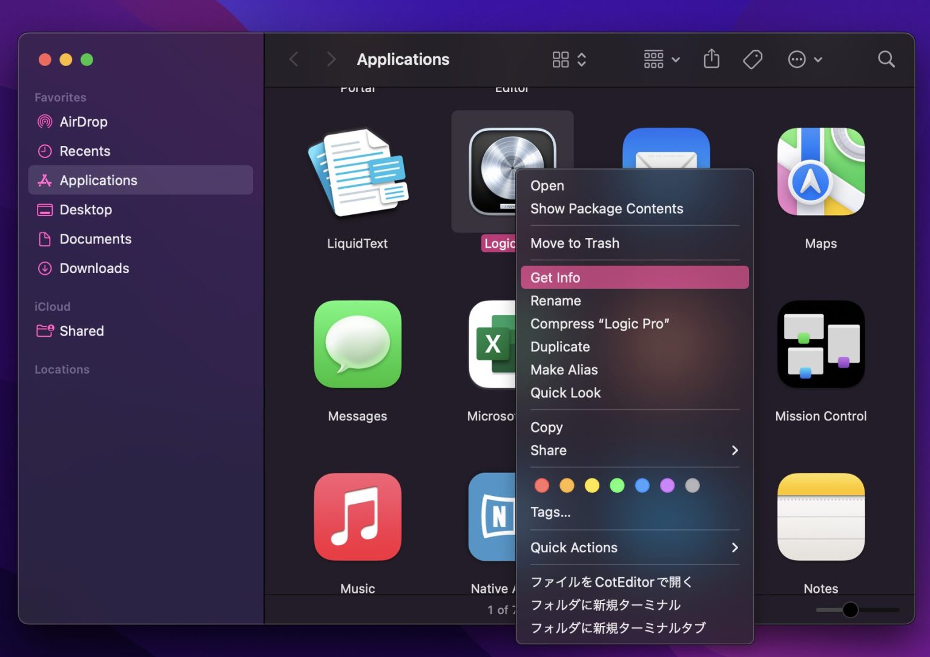
Task: Activate the Search icon
Action: point(886,59)
